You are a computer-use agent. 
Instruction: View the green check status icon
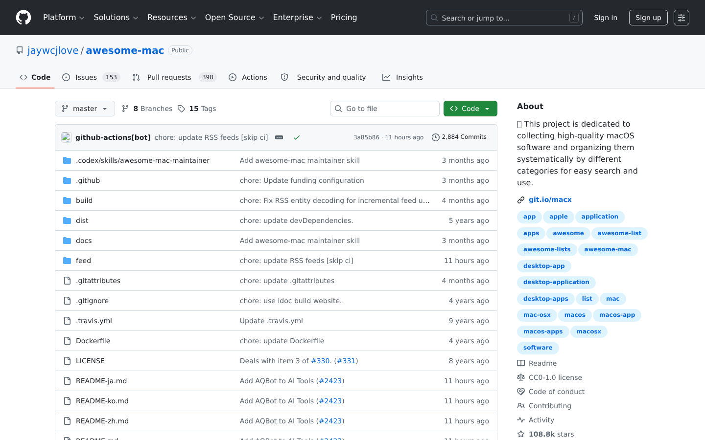pyautogui.click(x=296, y=137)
